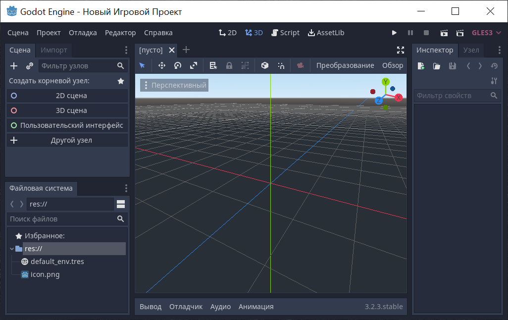Open the Редактор menu
This screenshot has width=508, height=320.
[120, 33]
